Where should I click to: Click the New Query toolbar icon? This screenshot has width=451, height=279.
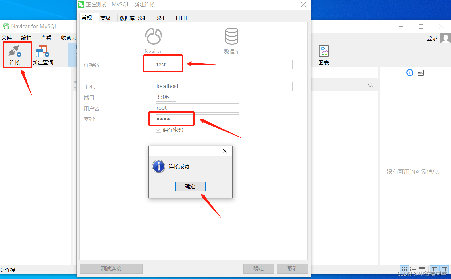pos(43,51)
